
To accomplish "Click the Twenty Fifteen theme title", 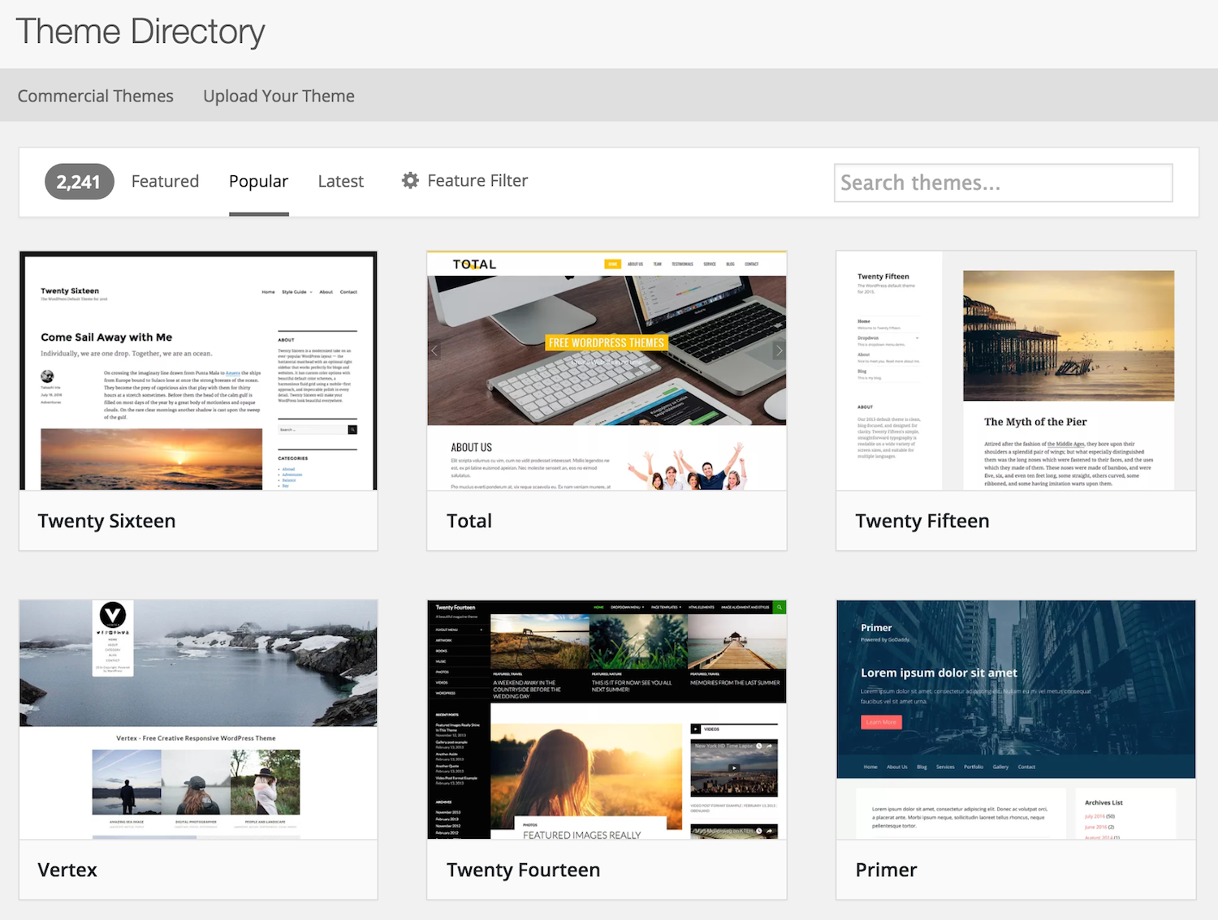I will (x=922, y=521).
